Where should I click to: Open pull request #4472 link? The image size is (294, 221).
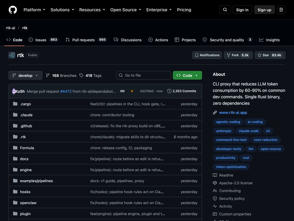[x=66, y=91]
